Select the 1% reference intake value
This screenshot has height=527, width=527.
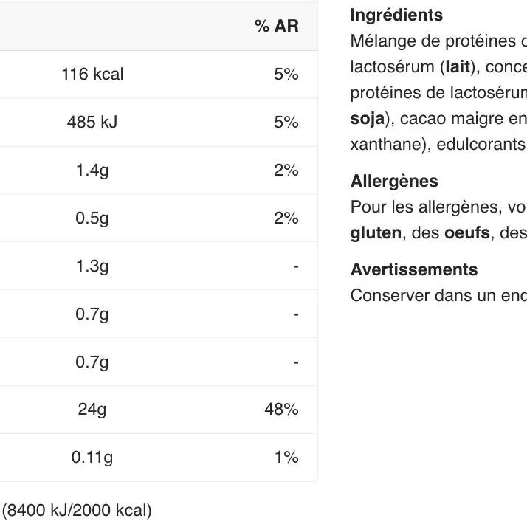286,458
